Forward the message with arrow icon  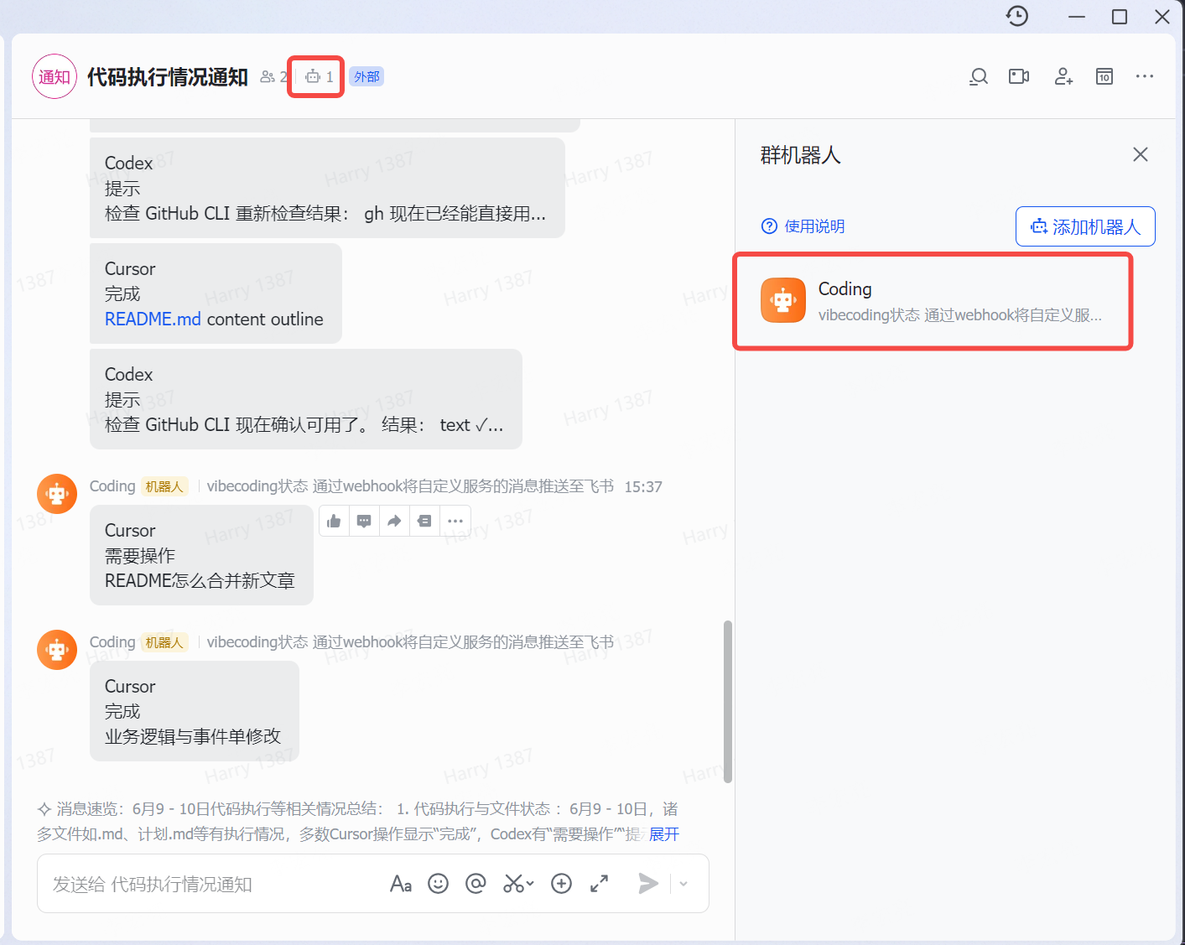(x=394, y=521)
